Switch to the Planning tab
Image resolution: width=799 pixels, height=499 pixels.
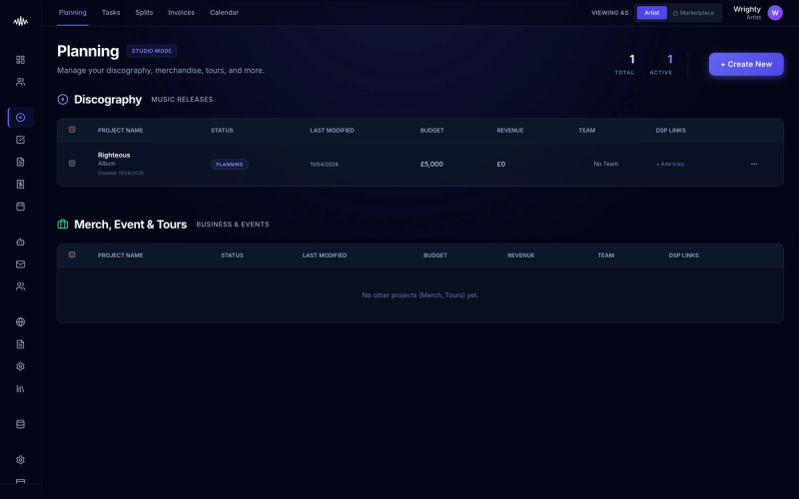pyautogui.click(x=72, y=12)
